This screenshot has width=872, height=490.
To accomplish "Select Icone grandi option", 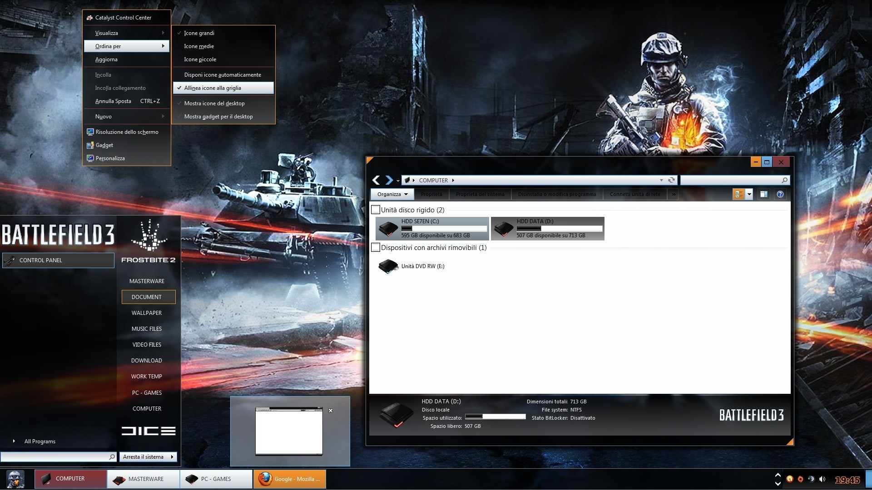I will coord(223,33).
